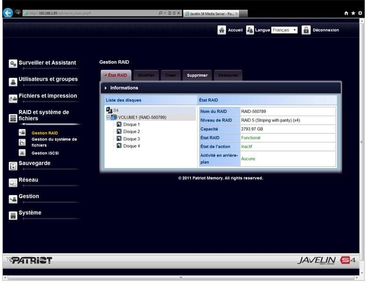Click the Système sidebar icon
The image size is (367, 283).
click(x=13, y=216)
